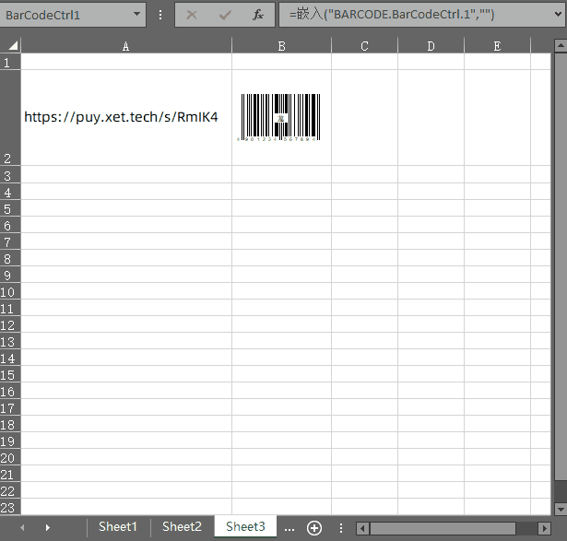Click the confirm checkmark formula icon

tap(225, 15)
